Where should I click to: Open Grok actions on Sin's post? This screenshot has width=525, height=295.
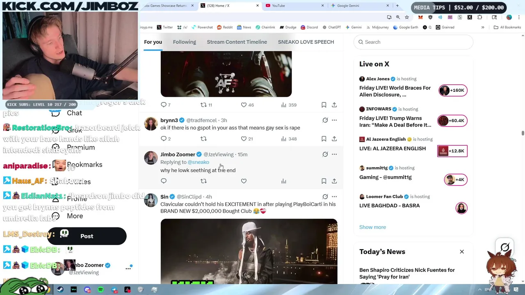(325, 197)
